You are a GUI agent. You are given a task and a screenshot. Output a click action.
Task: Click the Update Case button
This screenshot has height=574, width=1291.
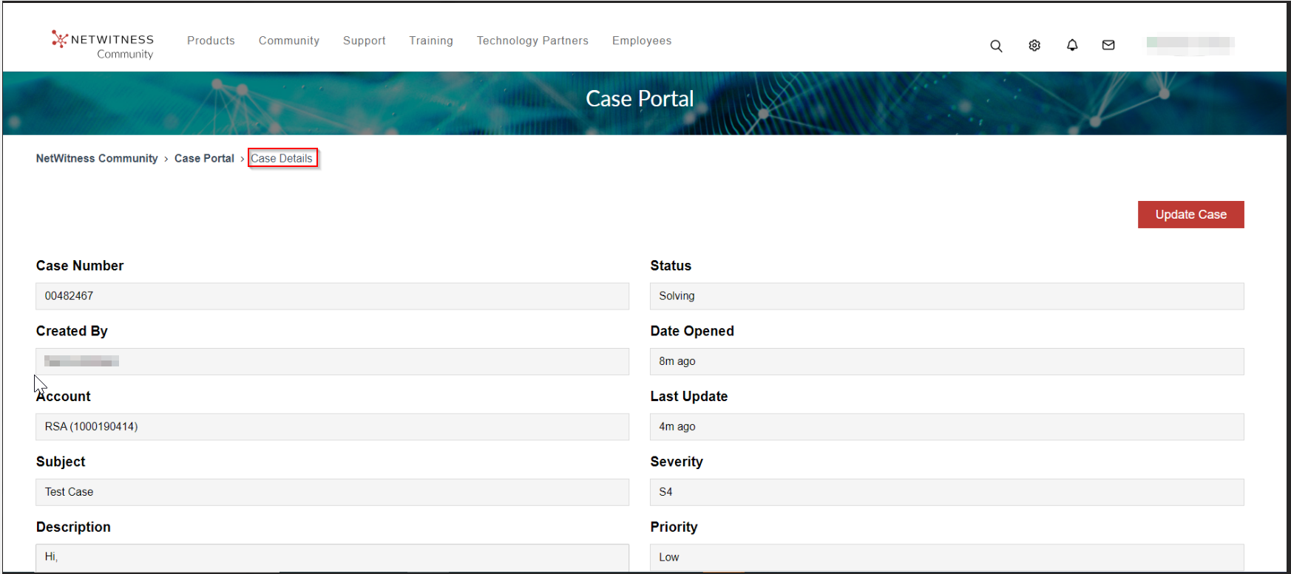click(x=1190, y=215)
